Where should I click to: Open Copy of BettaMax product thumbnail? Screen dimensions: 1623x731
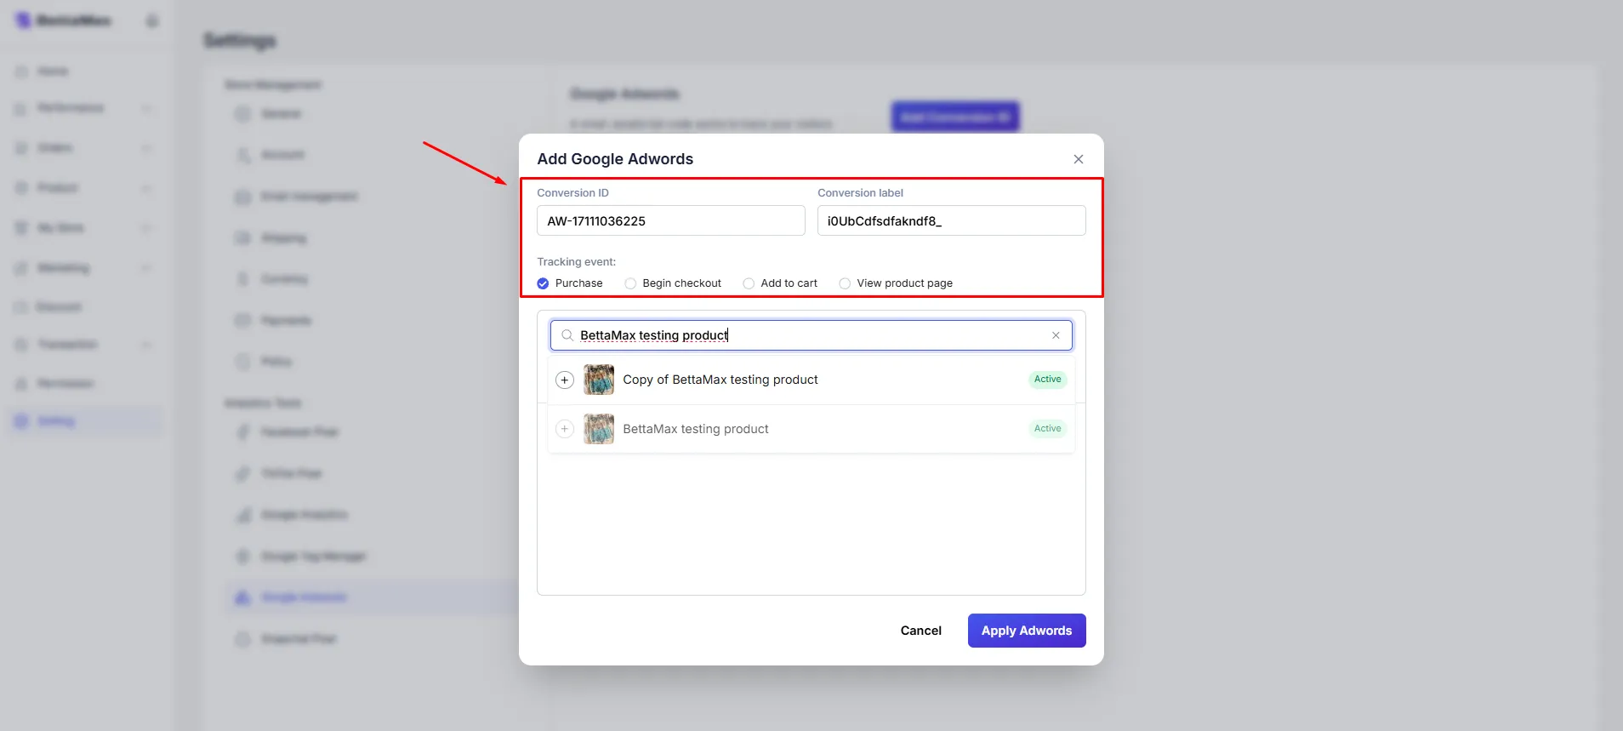(x=599, y=380)
